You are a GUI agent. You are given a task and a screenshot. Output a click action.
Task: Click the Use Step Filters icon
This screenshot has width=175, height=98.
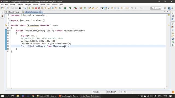pyautogui.click(x=56, y=8)
